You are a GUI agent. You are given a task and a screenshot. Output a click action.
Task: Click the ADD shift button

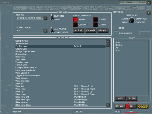120,98
